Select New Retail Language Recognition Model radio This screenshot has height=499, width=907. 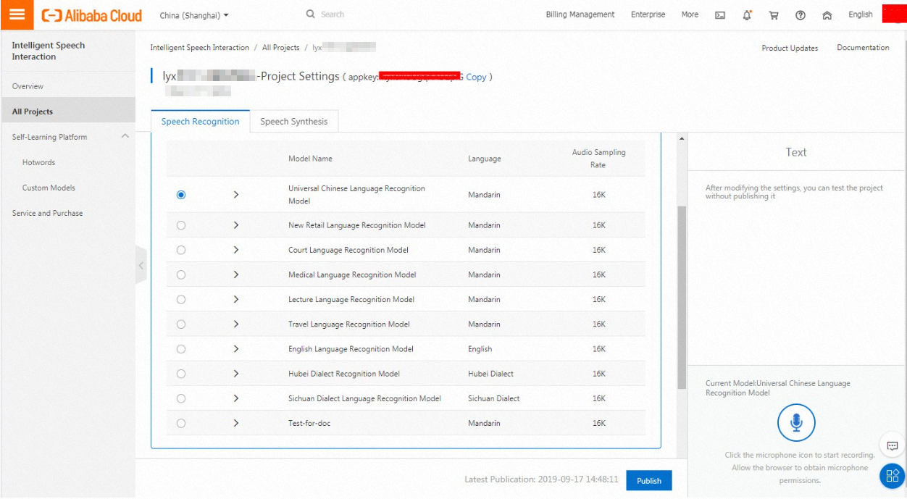(x=181, y=225)
